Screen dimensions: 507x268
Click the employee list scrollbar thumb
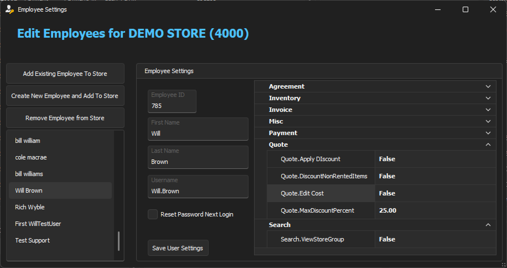[x=119, y=241]
